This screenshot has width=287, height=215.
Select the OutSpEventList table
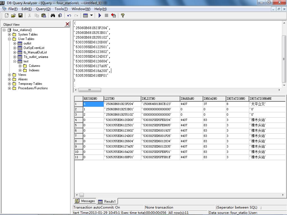(x=34, y=48)
